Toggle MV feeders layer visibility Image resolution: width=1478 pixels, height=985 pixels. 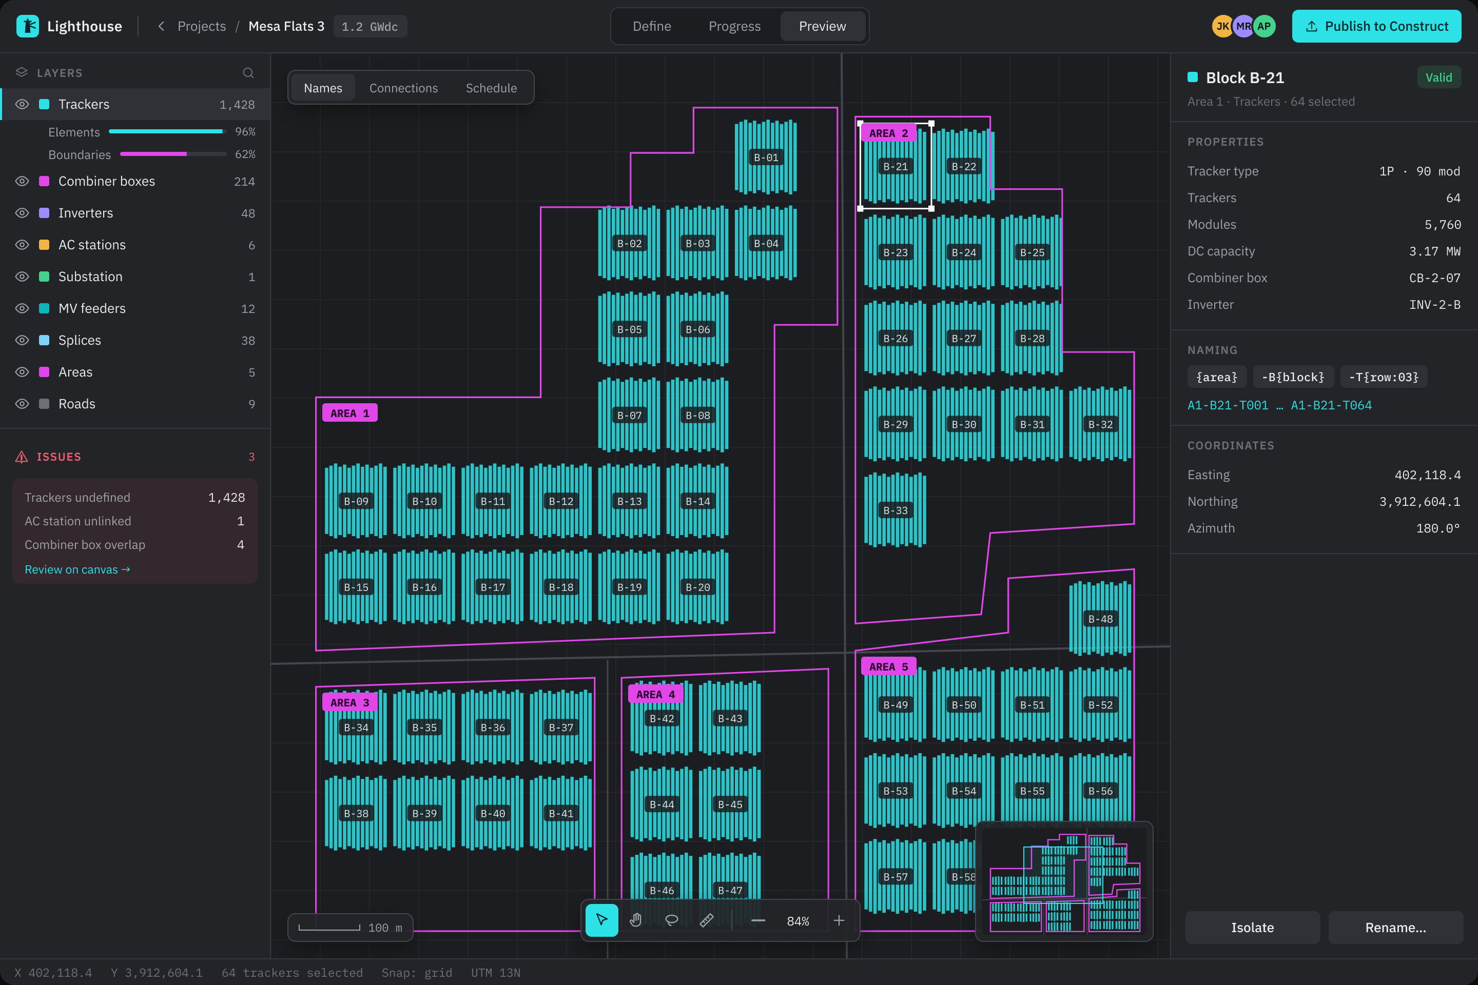tap(22, 308)
